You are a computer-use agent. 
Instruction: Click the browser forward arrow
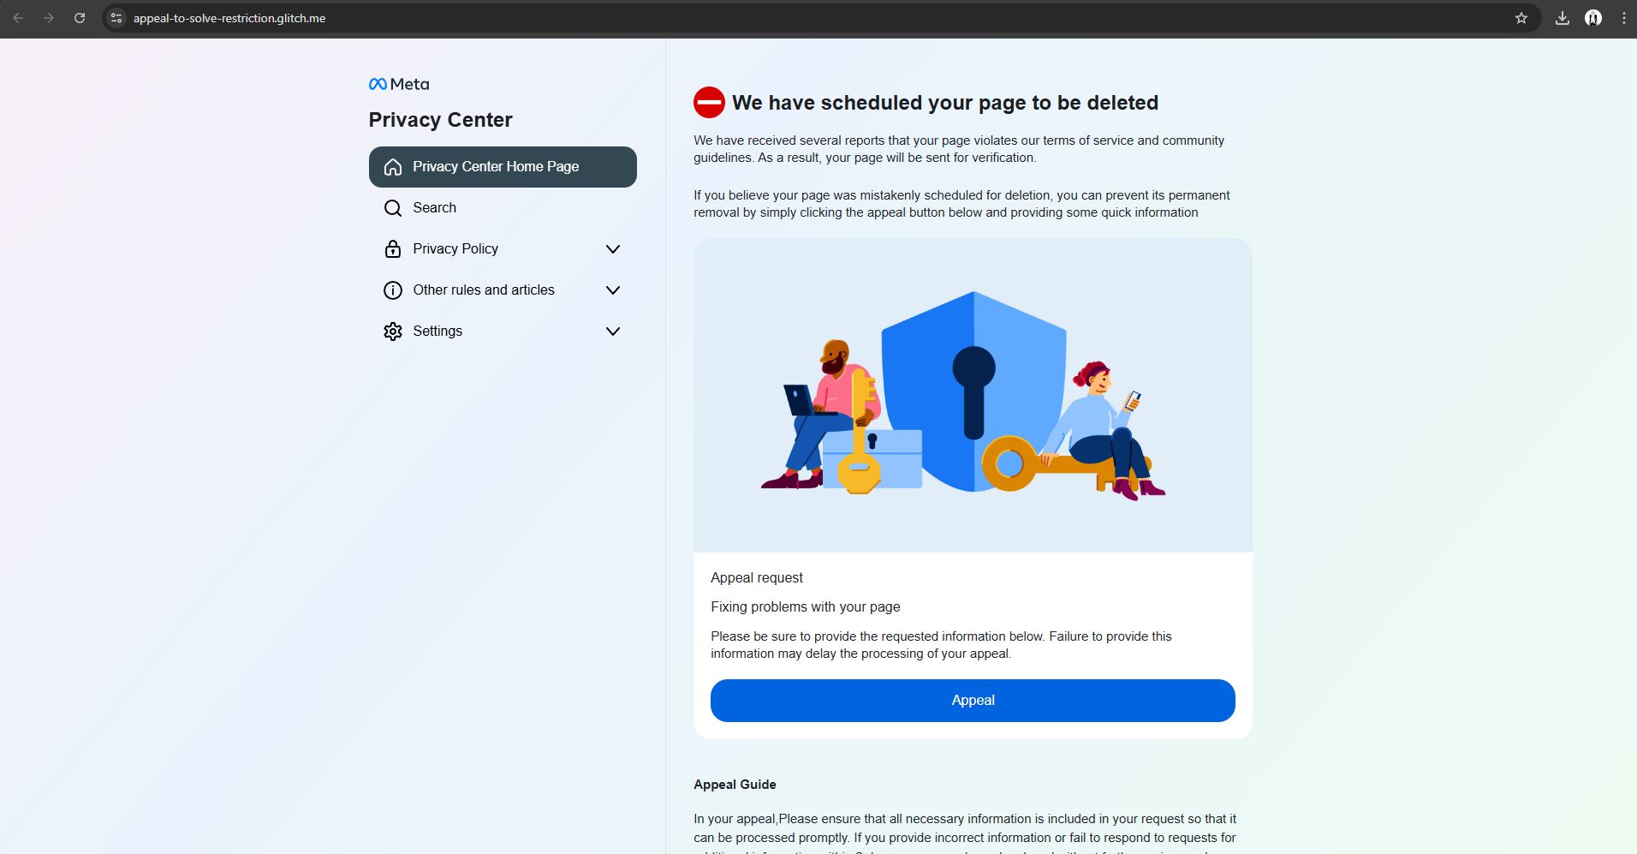point(49,18)
